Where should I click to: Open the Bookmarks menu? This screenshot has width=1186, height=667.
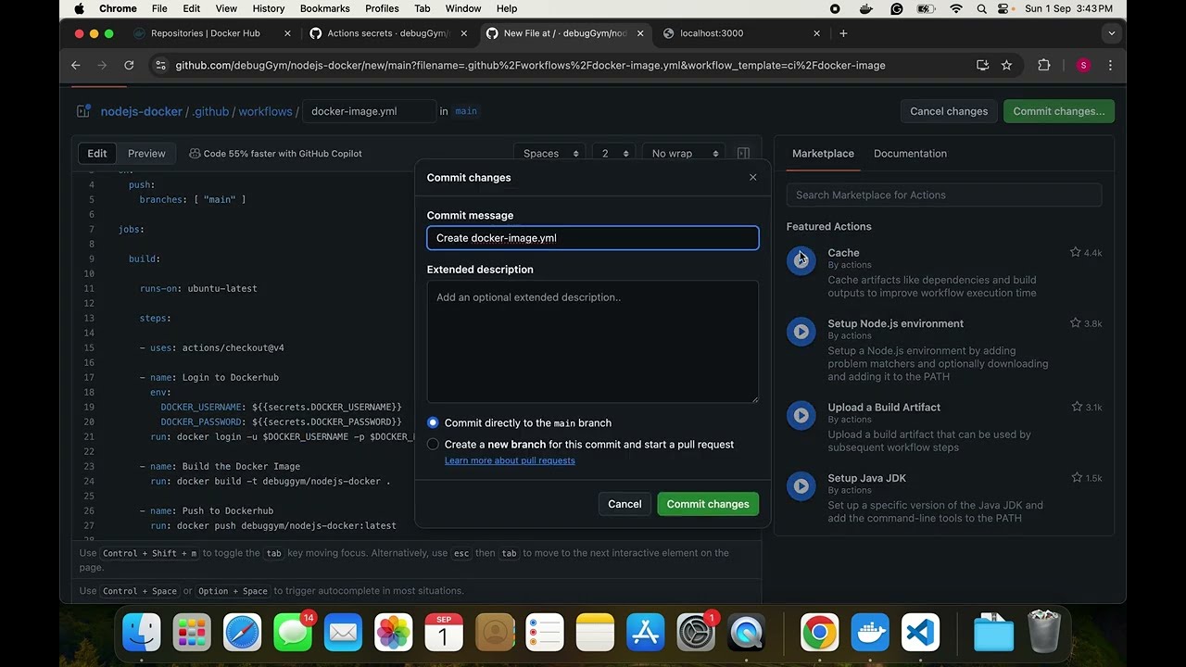[324, 8]
